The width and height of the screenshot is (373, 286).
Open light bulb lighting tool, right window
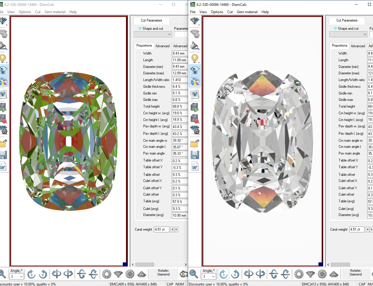195,58
